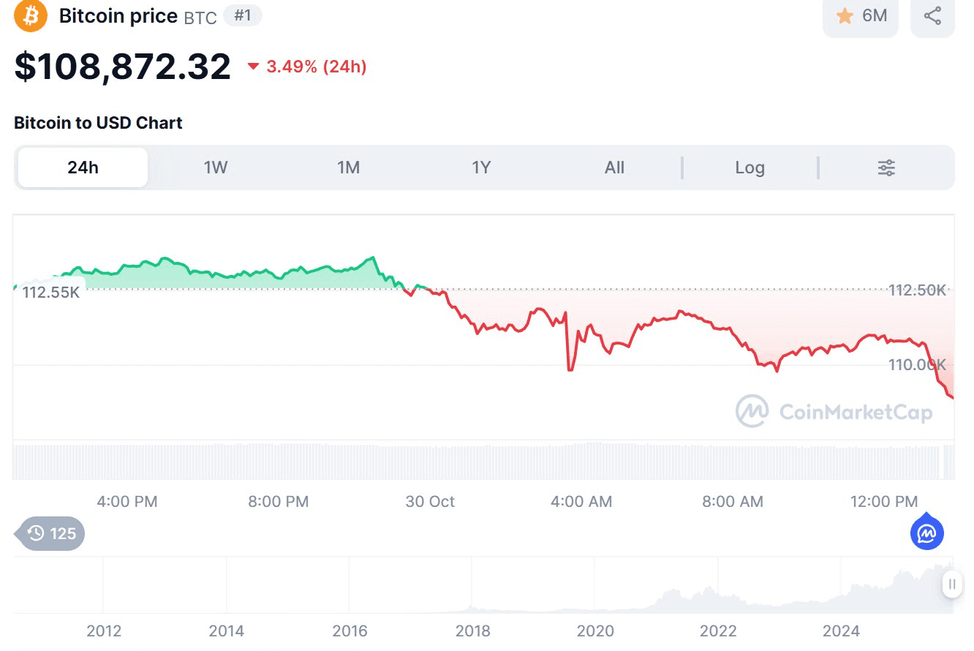
Task: Click 2018 on the overview timeline
Action: 472,630
